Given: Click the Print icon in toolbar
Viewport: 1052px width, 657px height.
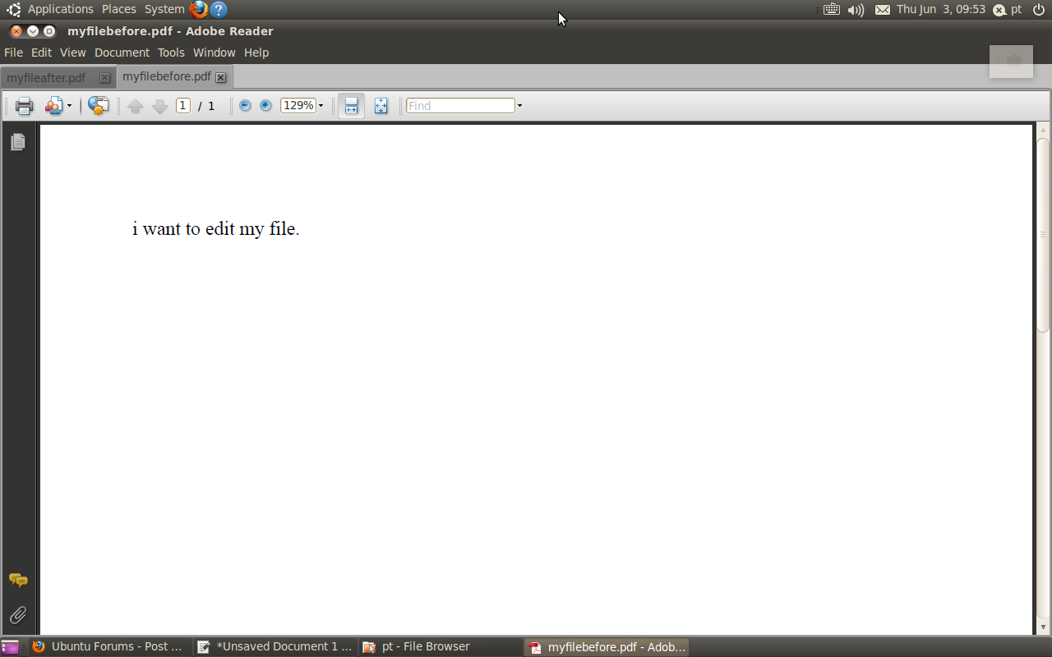Looking at the screenshot, I should tap(25, 105).
